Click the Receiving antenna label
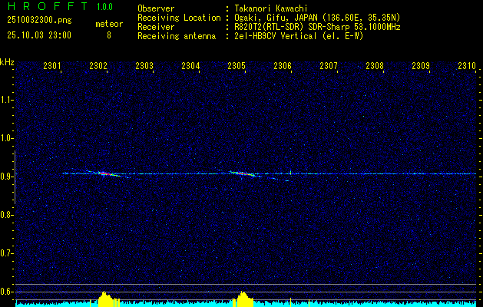 pos(177,36)
